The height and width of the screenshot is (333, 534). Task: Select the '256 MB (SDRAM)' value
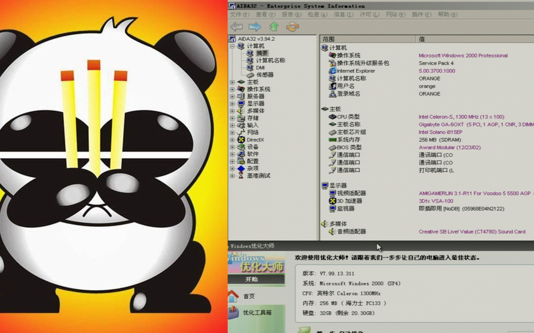point(440,140)
